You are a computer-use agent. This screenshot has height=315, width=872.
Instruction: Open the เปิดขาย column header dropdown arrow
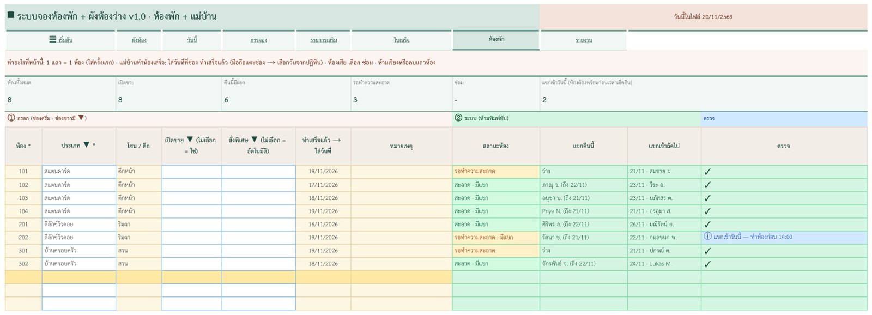pos(190,140)
